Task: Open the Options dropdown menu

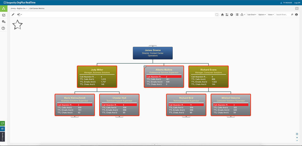Action: 262,15
